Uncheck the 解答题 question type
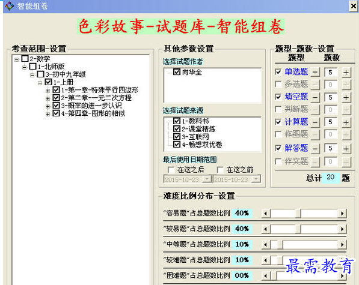359x285 pixels. [x=278, y=148]
